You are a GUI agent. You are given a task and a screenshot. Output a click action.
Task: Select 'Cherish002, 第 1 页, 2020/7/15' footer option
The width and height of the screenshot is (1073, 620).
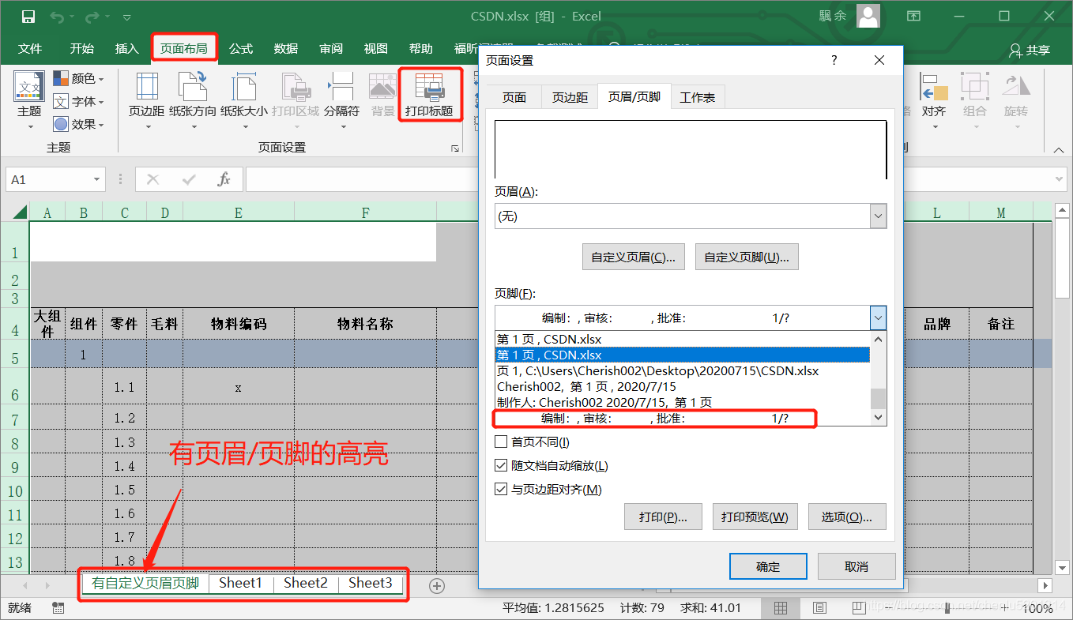point(683,386)
